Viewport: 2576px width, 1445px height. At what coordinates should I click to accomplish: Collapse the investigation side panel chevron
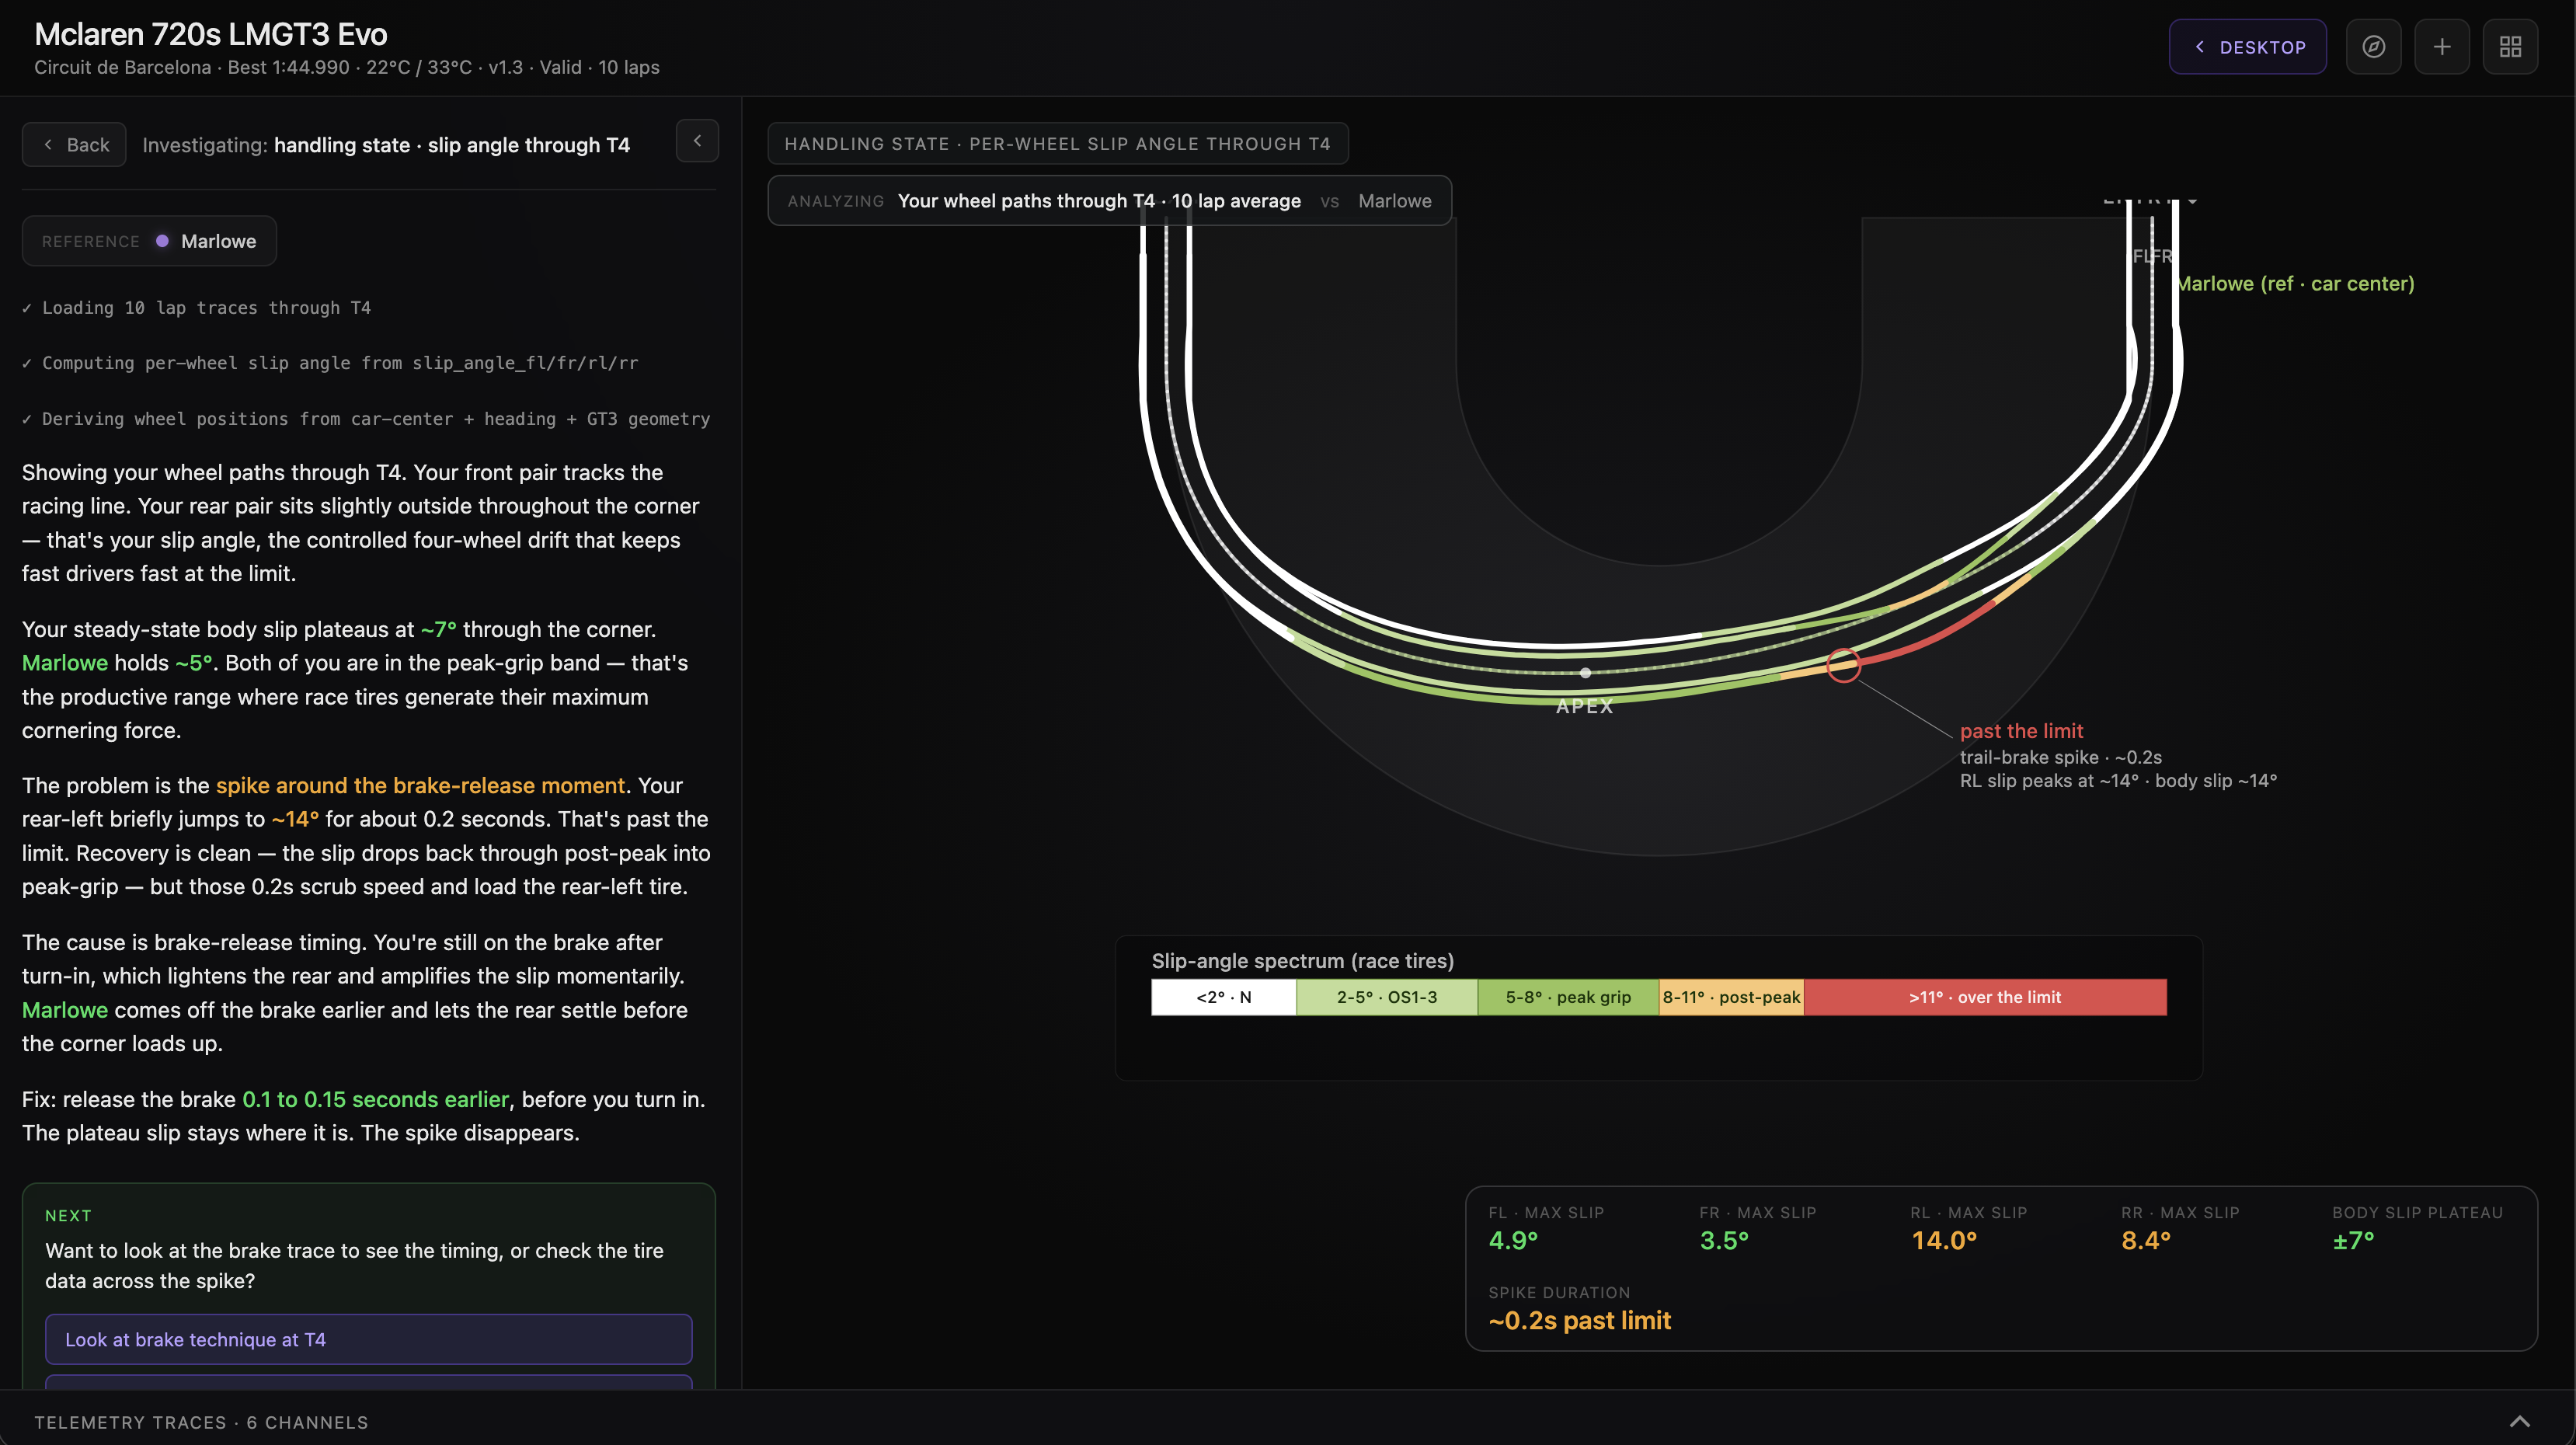click(x=697, y=141)
